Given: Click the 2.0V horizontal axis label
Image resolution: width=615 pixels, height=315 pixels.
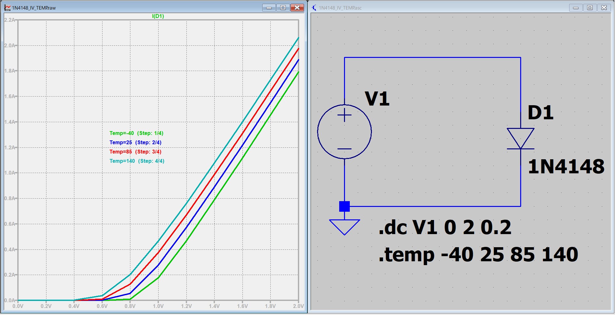Looking at the screenshot, I should pos(298,306).
